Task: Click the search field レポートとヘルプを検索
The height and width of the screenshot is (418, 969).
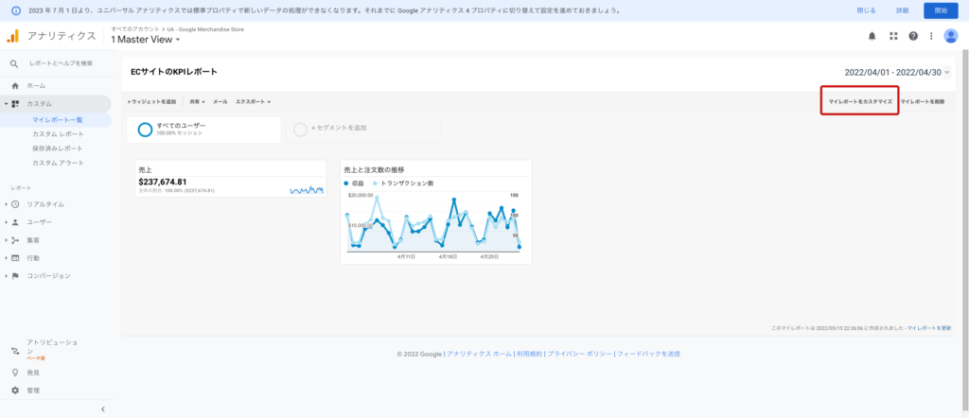Action: point(62,63)
